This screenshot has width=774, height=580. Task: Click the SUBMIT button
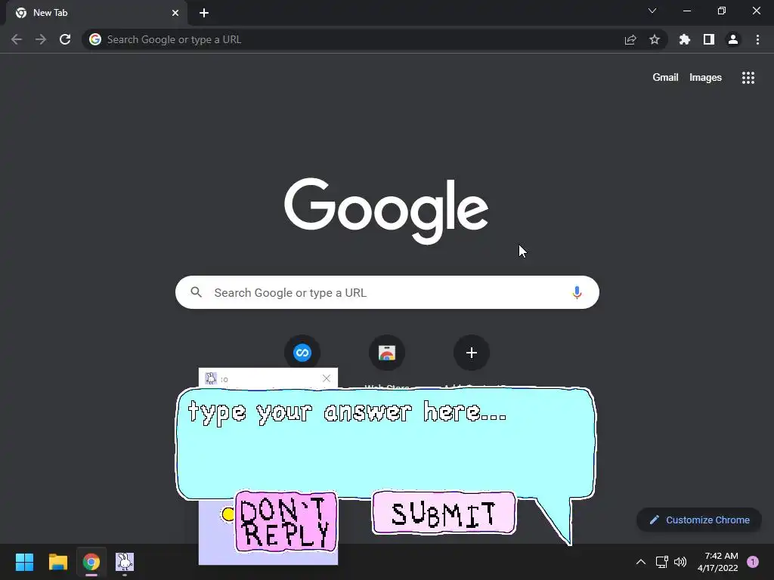pos(444,513)
